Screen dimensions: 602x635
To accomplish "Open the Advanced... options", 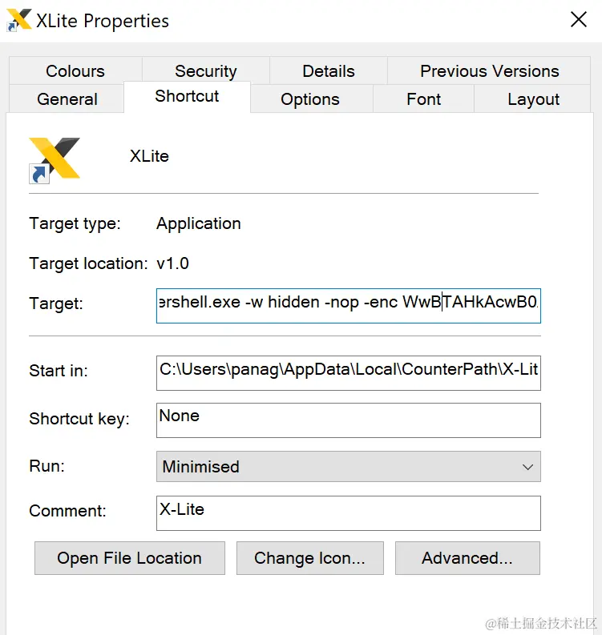I will pyautogui.click(x=467, y=558).
